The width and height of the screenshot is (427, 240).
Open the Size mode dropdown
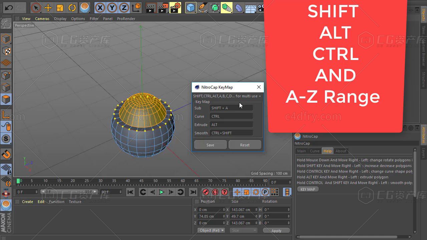(x=244, y=230)
